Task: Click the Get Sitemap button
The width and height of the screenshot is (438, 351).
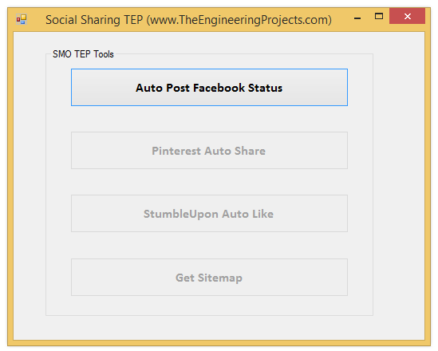Action: pyautogui.click(x=209, y=278)
